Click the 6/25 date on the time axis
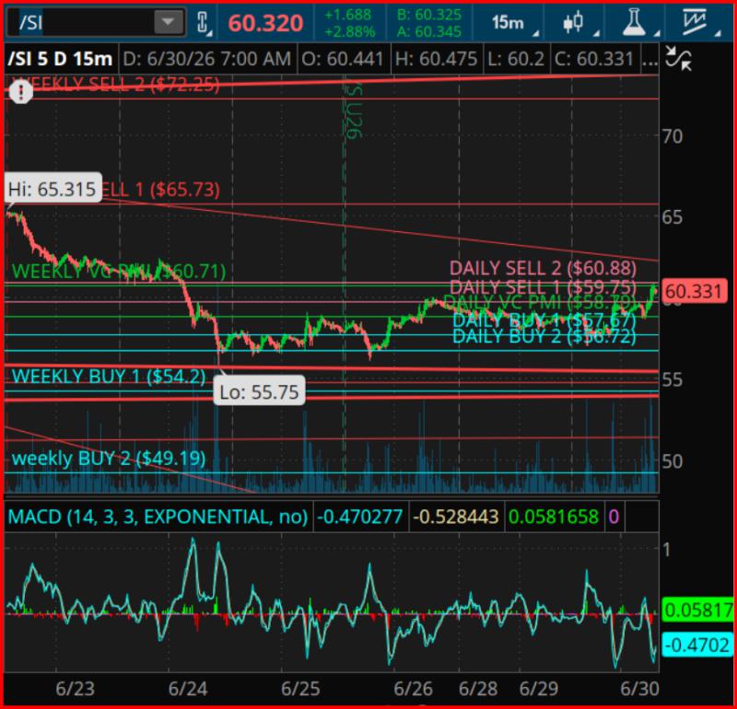The height and width of the screenshot is (709, 737). [x=301, y=689]
